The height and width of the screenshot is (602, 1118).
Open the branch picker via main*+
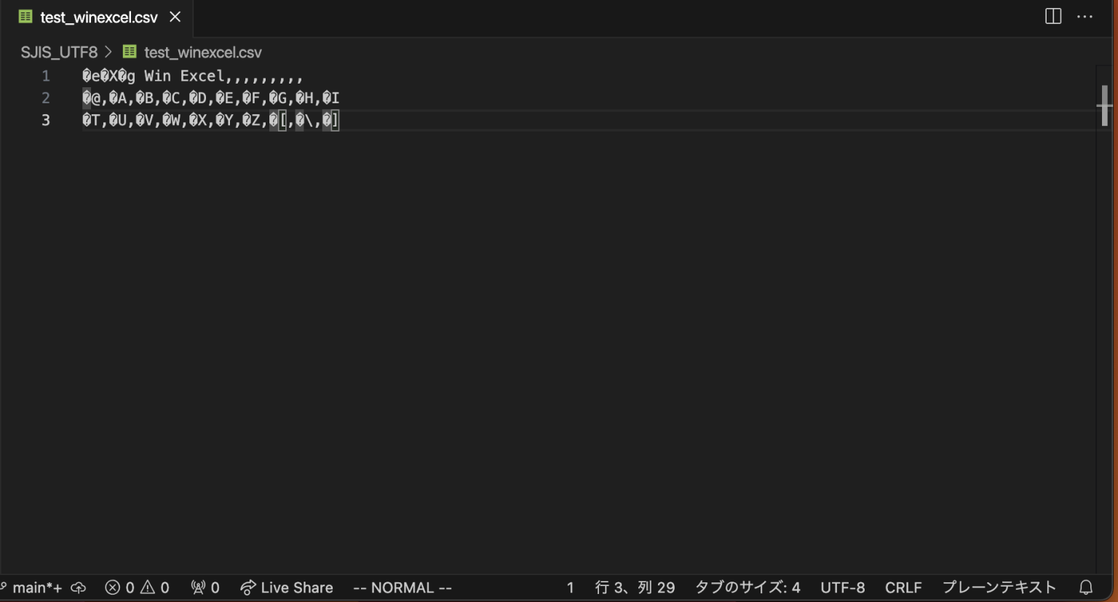(x=33, y=587)
